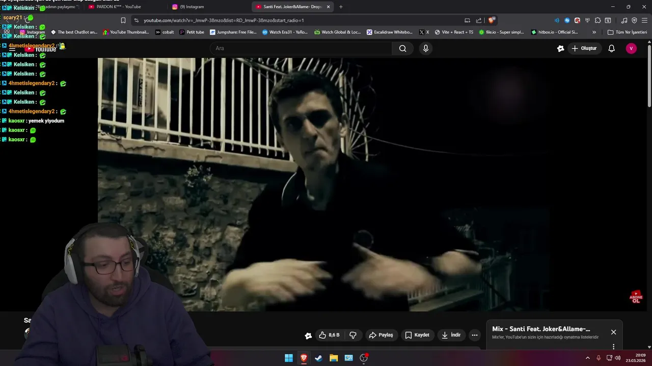
Task: Open the hitbox.io bookmark
Action: tap(554, 32)
